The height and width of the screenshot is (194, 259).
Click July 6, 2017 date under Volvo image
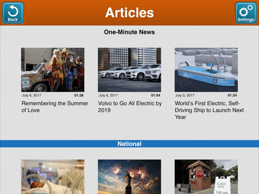[x=108, y=95]
